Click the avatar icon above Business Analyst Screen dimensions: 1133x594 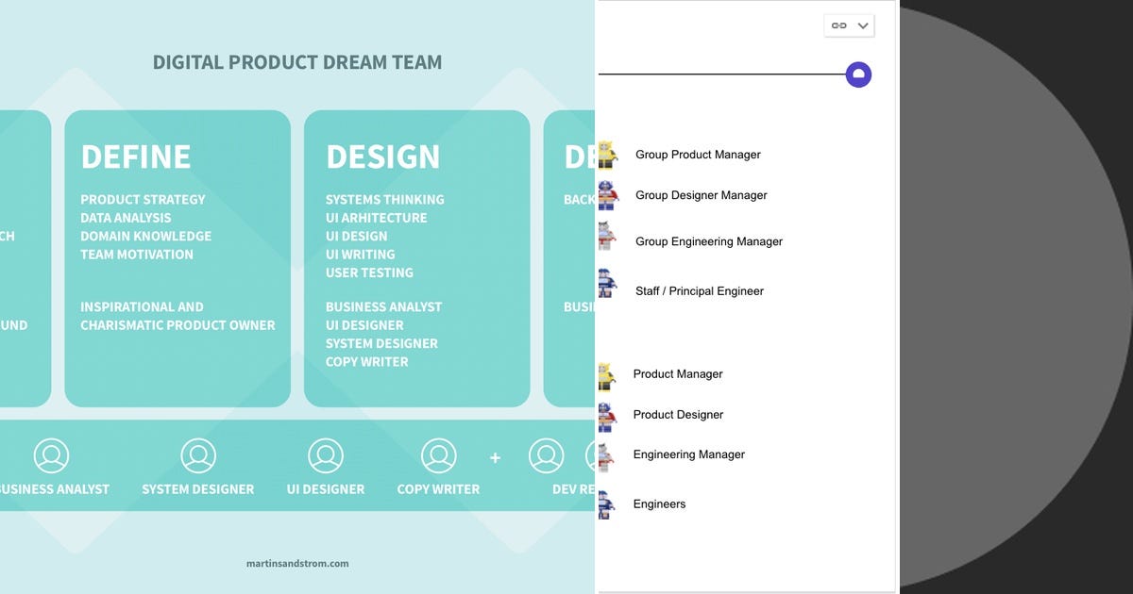pyautogui.click(x=52, y=456)
